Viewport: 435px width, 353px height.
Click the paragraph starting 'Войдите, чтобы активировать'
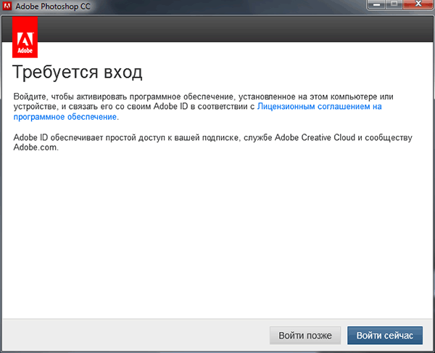pos(203,107)
